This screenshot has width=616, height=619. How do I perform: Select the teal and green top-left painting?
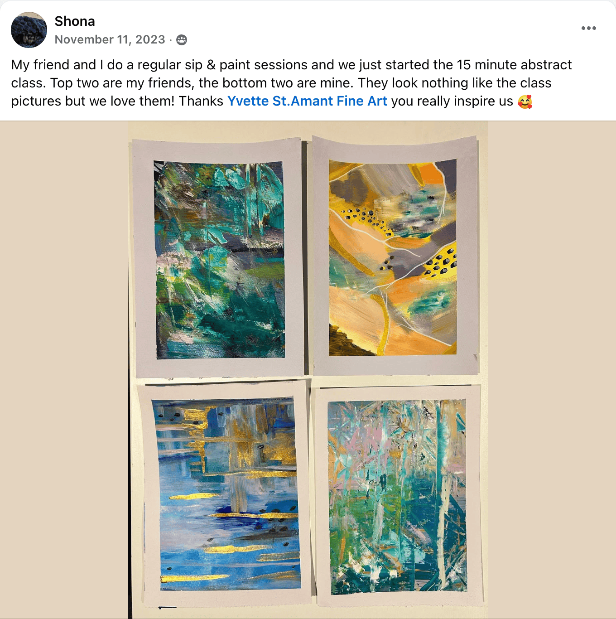pos(220,260)
